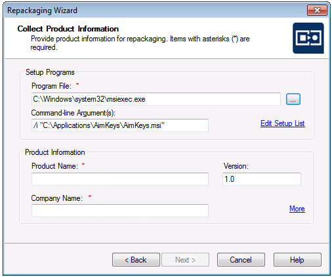
Task: Open the Edit Setup List link
Action: tap(283, 123)
